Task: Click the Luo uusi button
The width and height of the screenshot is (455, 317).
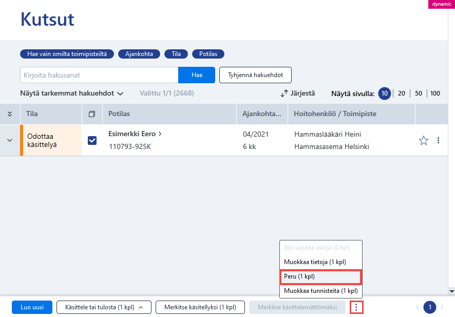Action: pyautogui.click(x=32, y=307)
